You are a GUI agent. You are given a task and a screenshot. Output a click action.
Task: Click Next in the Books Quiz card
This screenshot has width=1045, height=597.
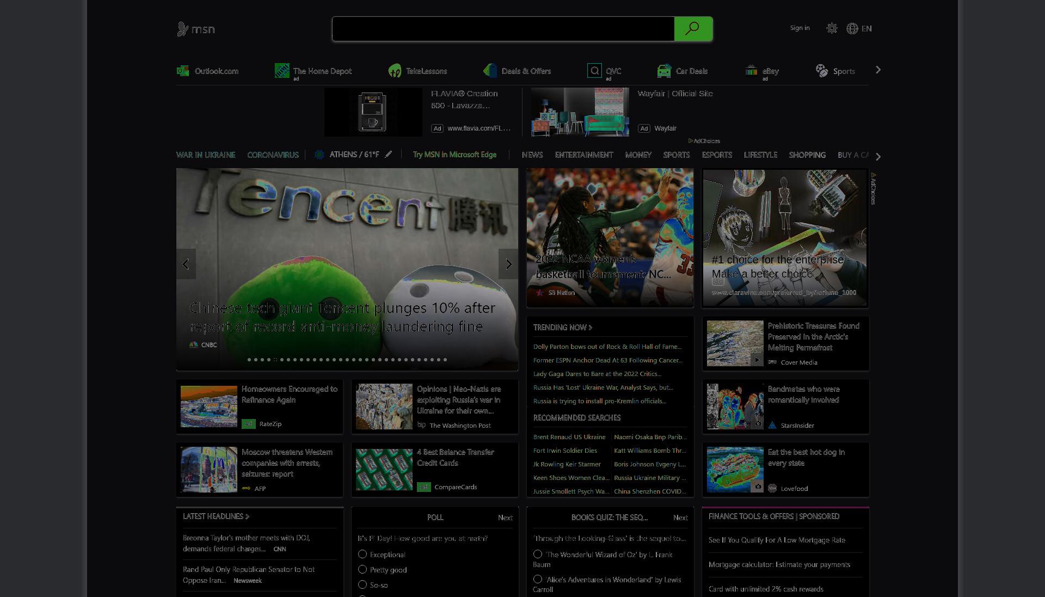680,518
